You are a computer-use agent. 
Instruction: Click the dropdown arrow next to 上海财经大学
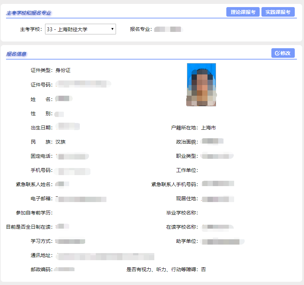(x=112, y=29)
